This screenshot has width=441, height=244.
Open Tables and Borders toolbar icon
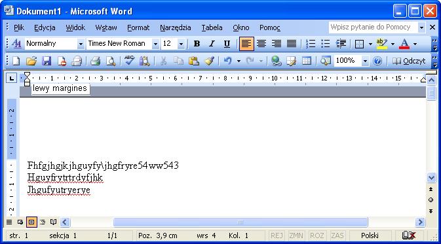[x=292, y=61]
